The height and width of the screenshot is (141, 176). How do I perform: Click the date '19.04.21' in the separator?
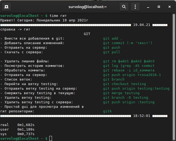(142, 25)
